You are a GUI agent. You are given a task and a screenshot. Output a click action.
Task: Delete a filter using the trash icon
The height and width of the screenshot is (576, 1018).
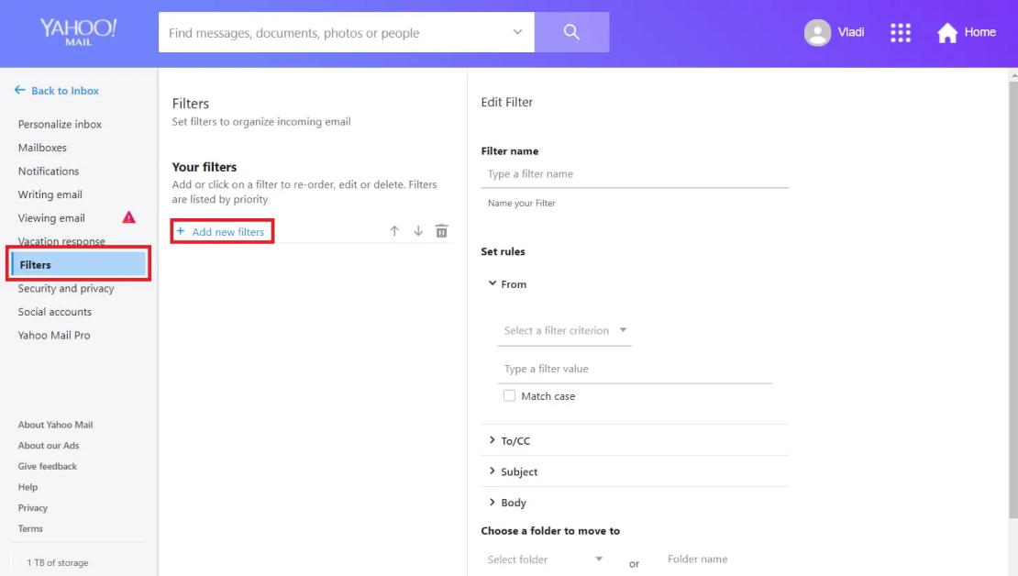441,230
